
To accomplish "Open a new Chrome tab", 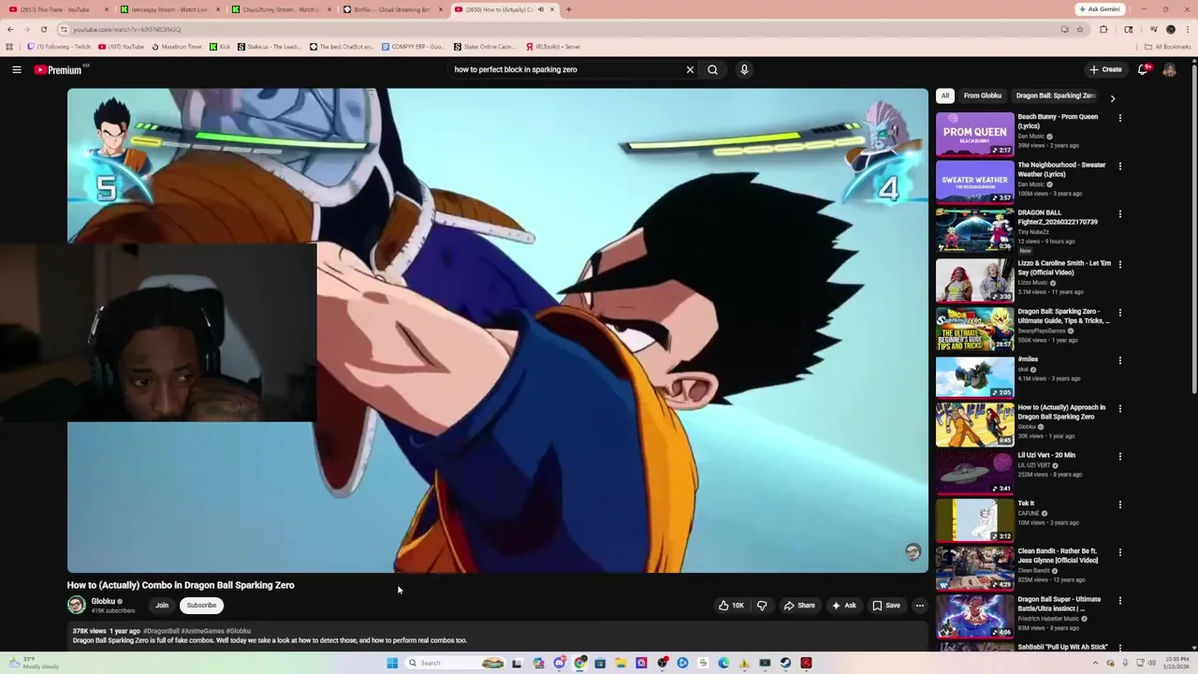I will click(568, 9).
